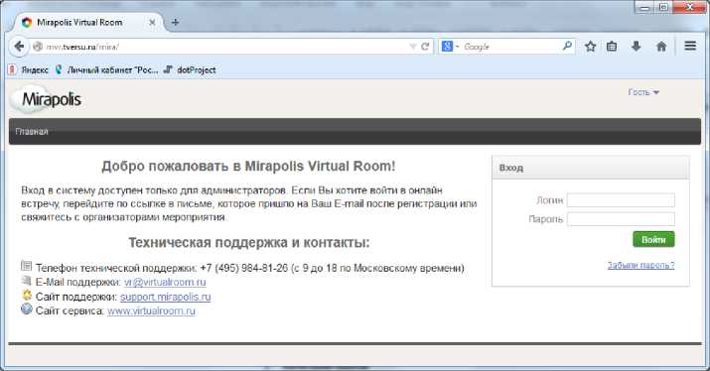
Task: Click the support site gear icon
Action: click(x=27, y=295)
